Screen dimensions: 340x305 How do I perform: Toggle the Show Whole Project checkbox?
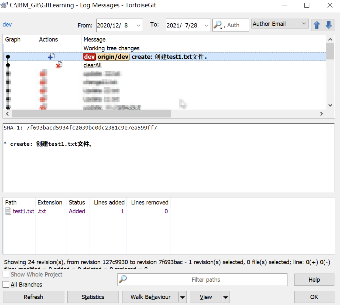[6, 274]
